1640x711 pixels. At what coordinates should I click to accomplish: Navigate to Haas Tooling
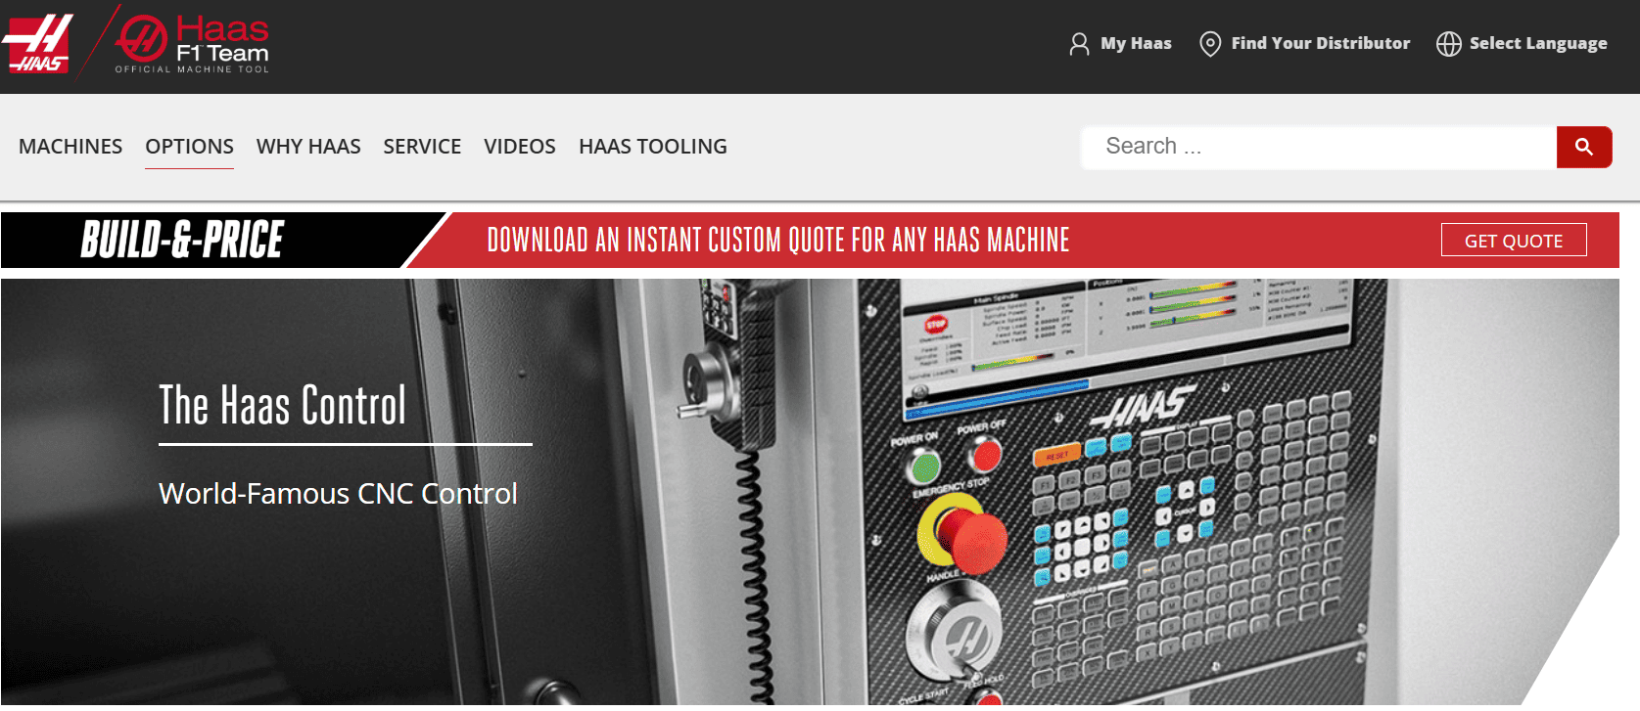tap(652, 147)
